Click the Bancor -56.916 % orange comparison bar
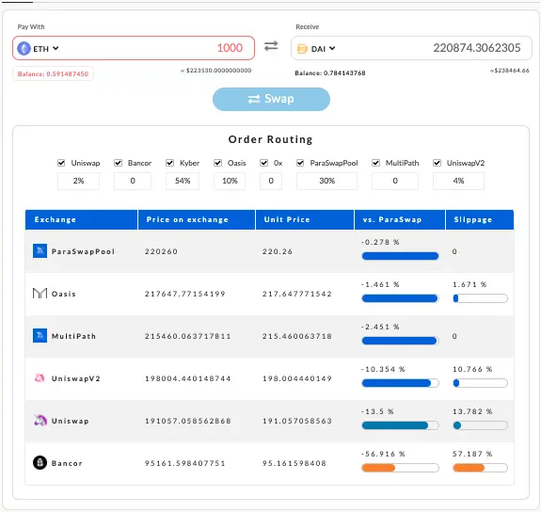Screen dimensions: 541x512 400,468
